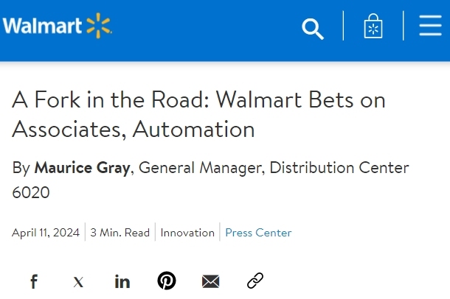Share article on LinkedIn
Viewport: 450px width, 299px height.
pos(122,281)
